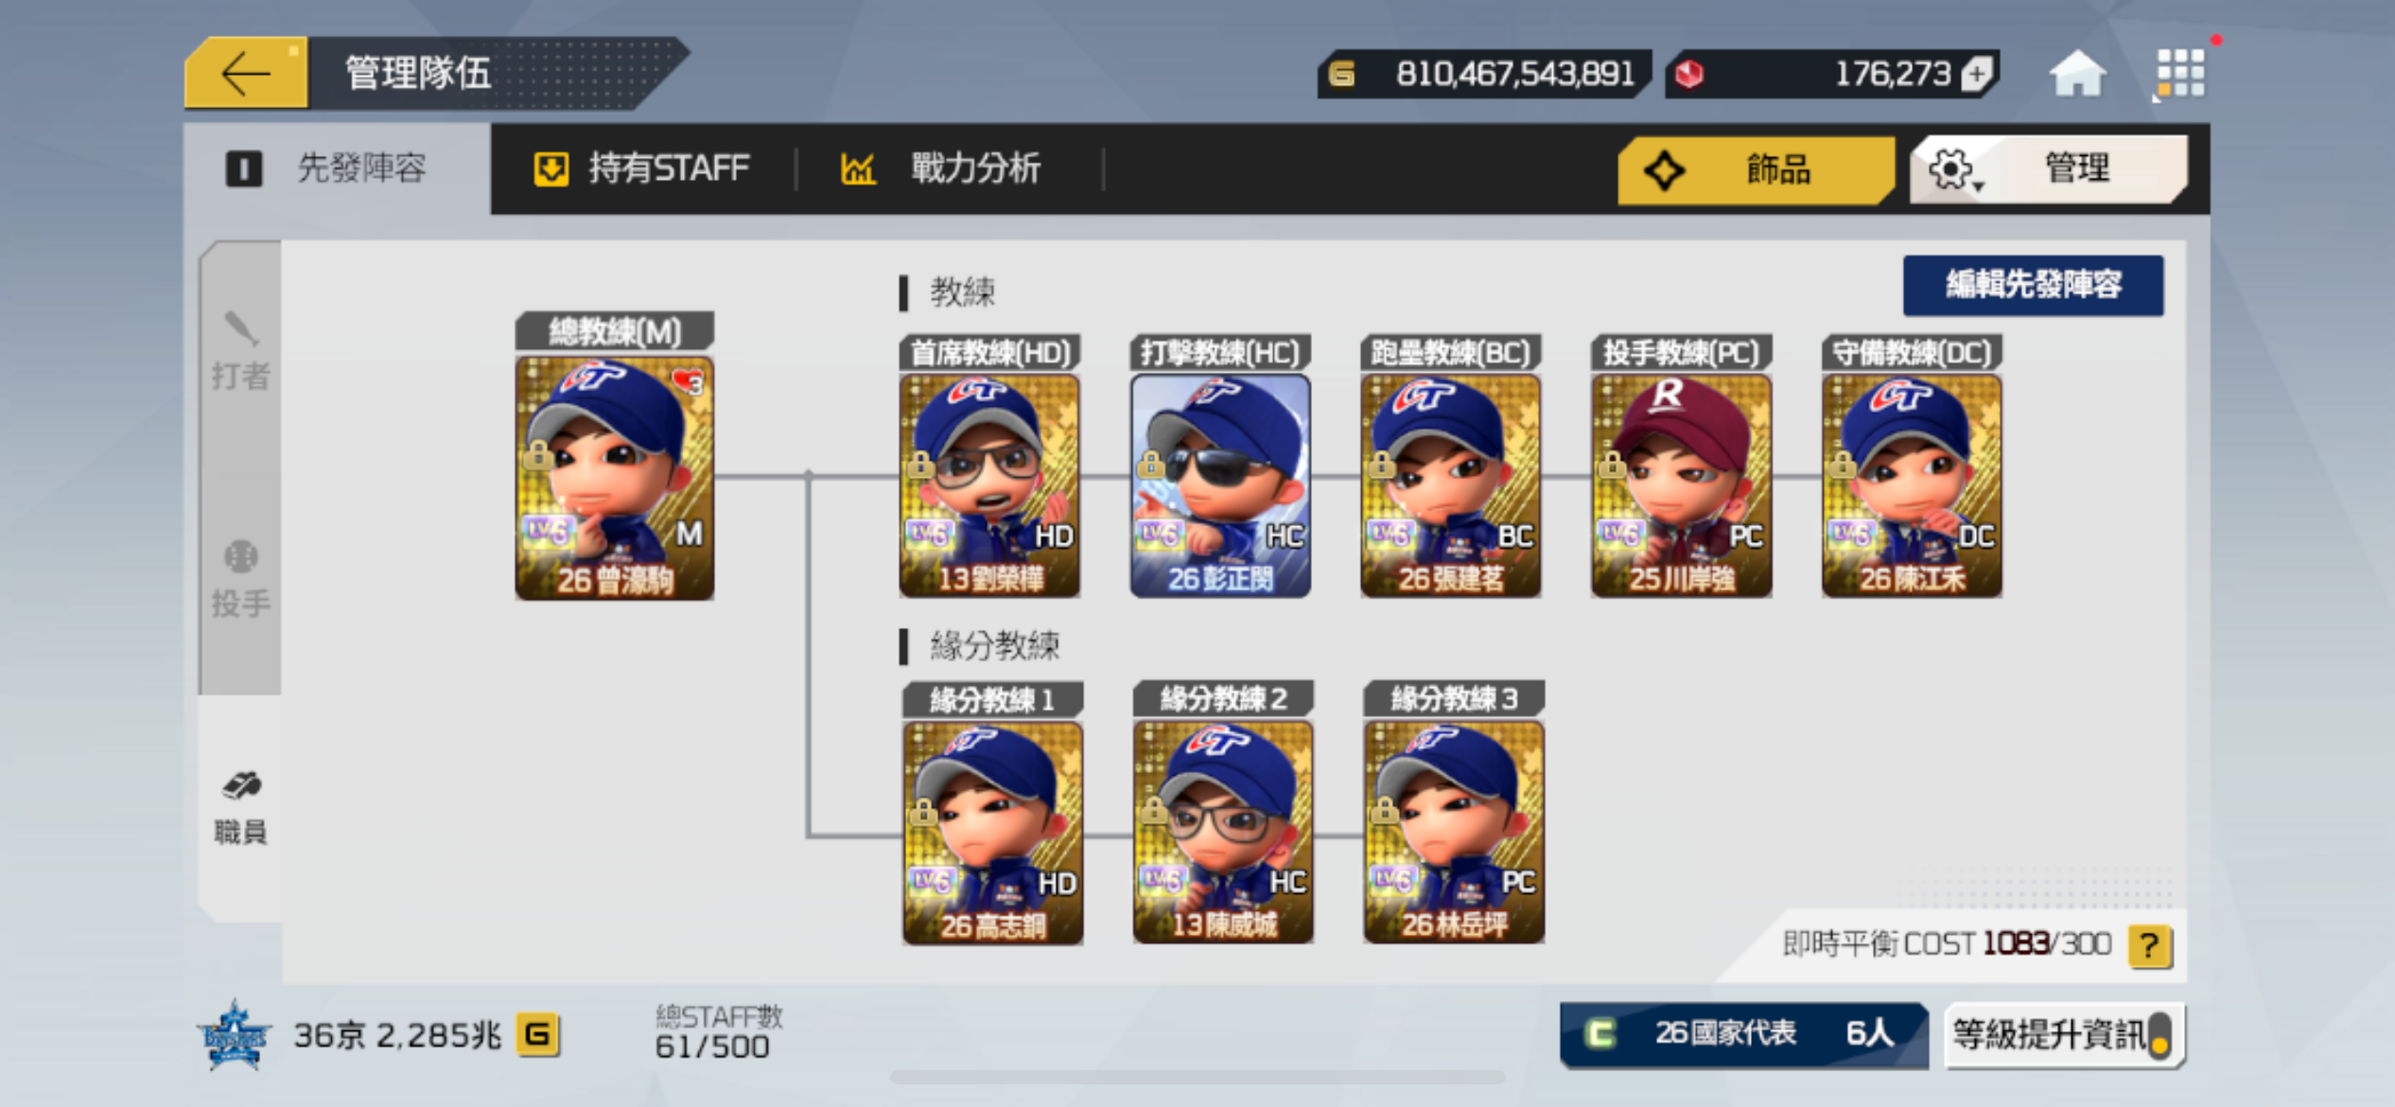Open the COST help question mark
Screen dimensions: 2395x1107
[x=2149, y=945]
